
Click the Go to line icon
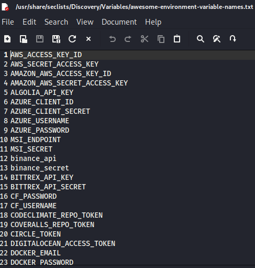click(233, 39)
